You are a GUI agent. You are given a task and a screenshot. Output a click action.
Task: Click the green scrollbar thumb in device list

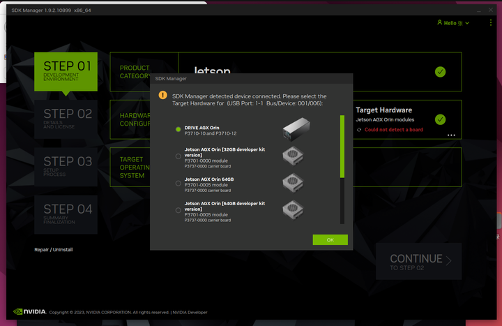tap(342, 147)
